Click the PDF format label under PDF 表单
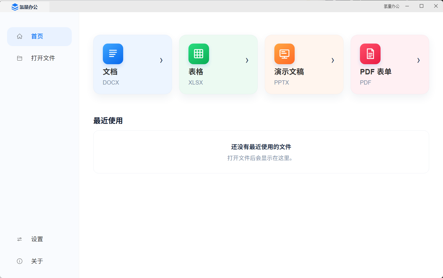The height and width of the screenshot is (278, 443). [x=366, y=83]
